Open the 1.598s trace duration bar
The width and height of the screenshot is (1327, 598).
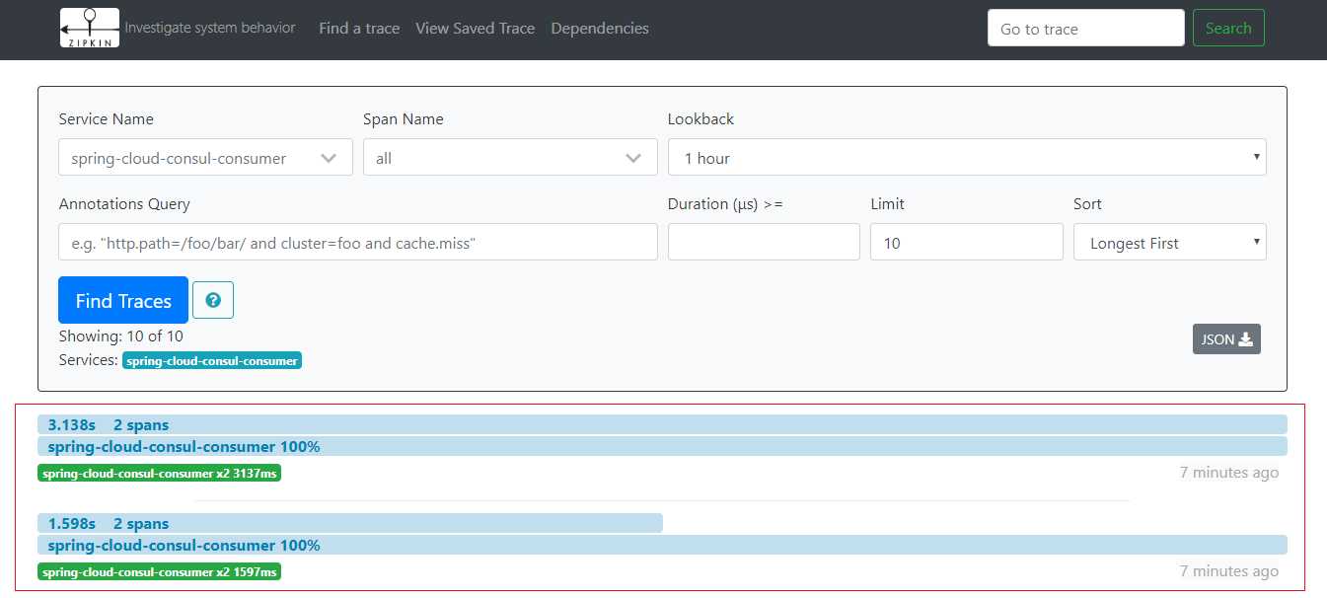[x=350, y=523]
